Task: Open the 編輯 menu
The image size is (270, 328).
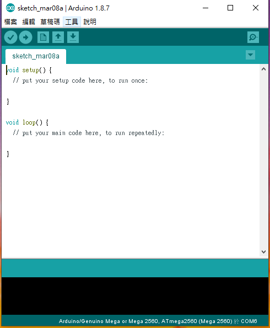Action: [29, 21]
